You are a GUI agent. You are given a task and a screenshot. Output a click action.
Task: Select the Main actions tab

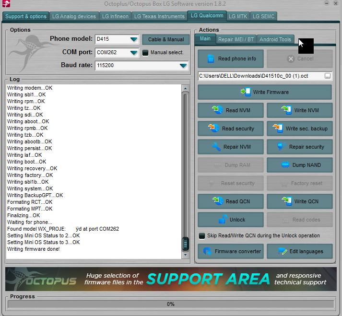205,39
